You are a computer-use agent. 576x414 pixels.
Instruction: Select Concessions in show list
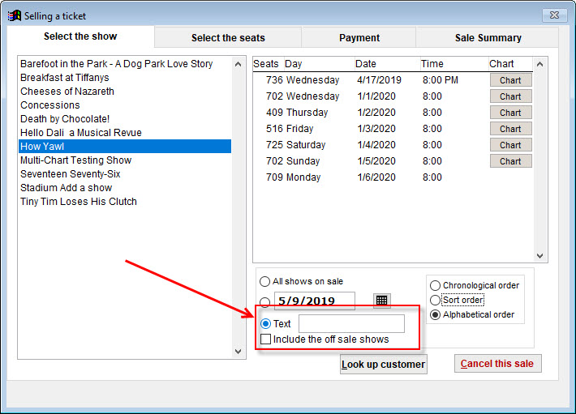click(125, 105)
